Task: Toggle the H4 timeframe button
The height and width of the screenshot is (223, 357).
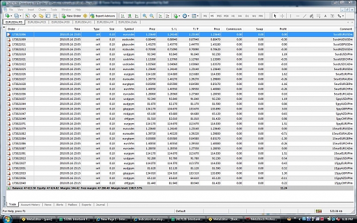Action: pos(240,16)
